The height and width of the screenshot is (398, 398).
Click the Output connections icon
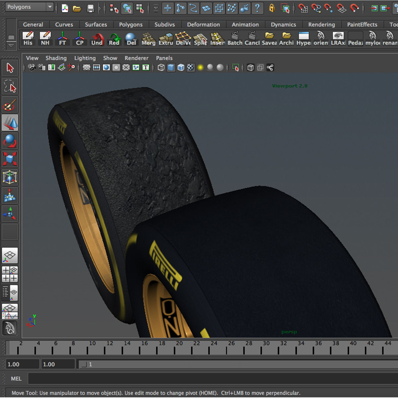[385, 8]
